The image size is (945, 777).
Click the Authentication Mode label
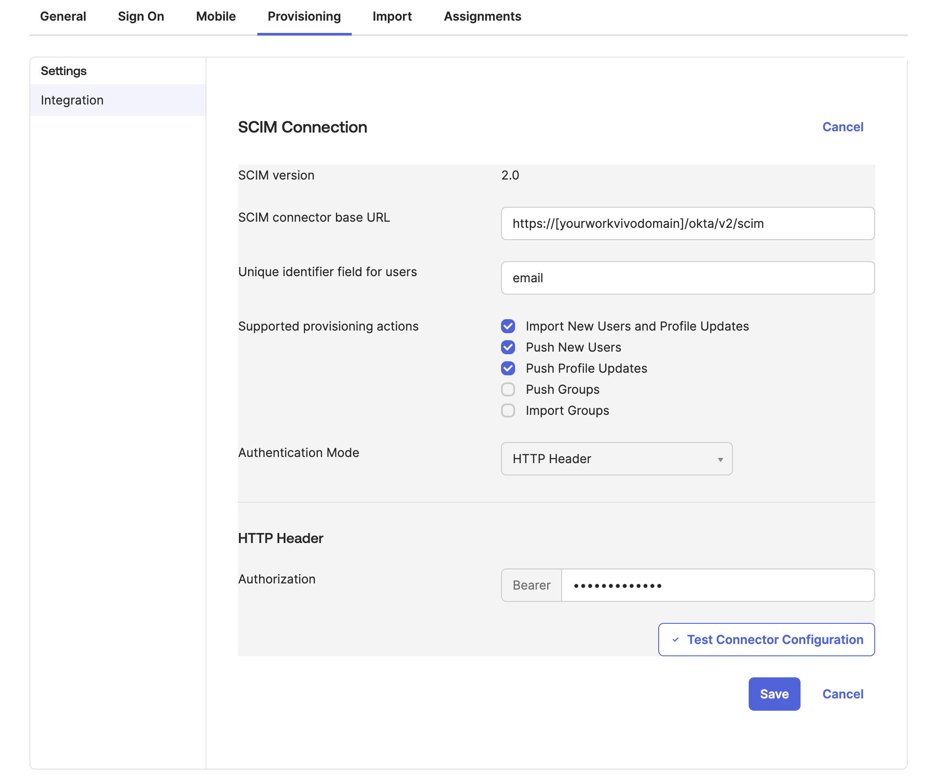299,453
